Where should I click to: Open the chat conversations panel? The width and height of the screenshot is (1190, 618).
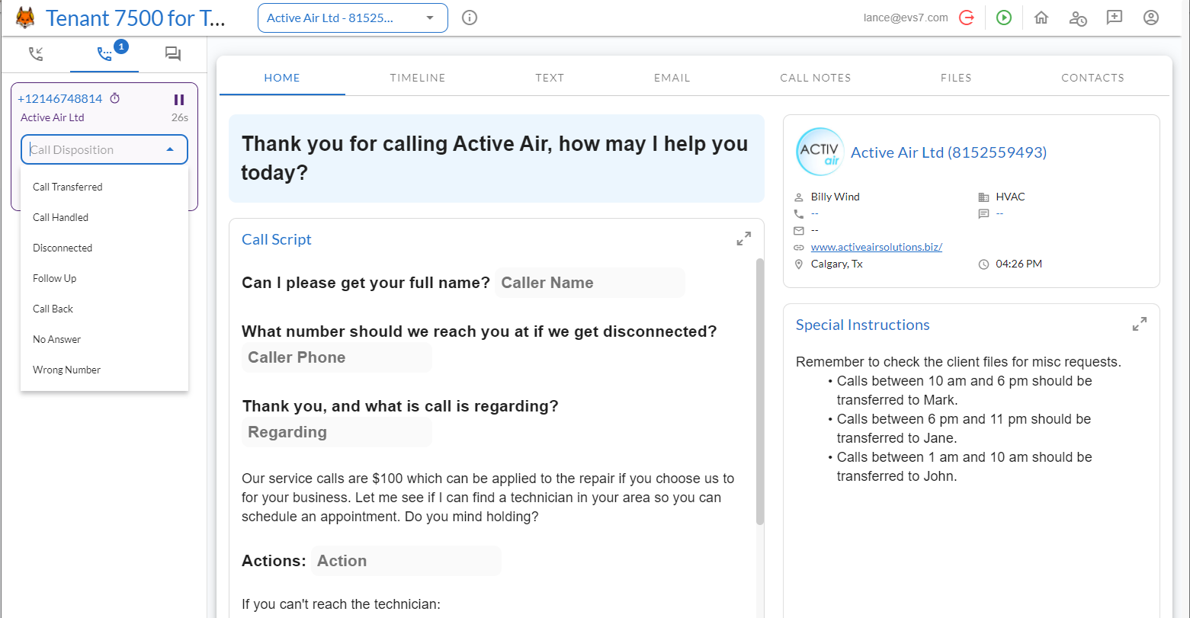172,53
